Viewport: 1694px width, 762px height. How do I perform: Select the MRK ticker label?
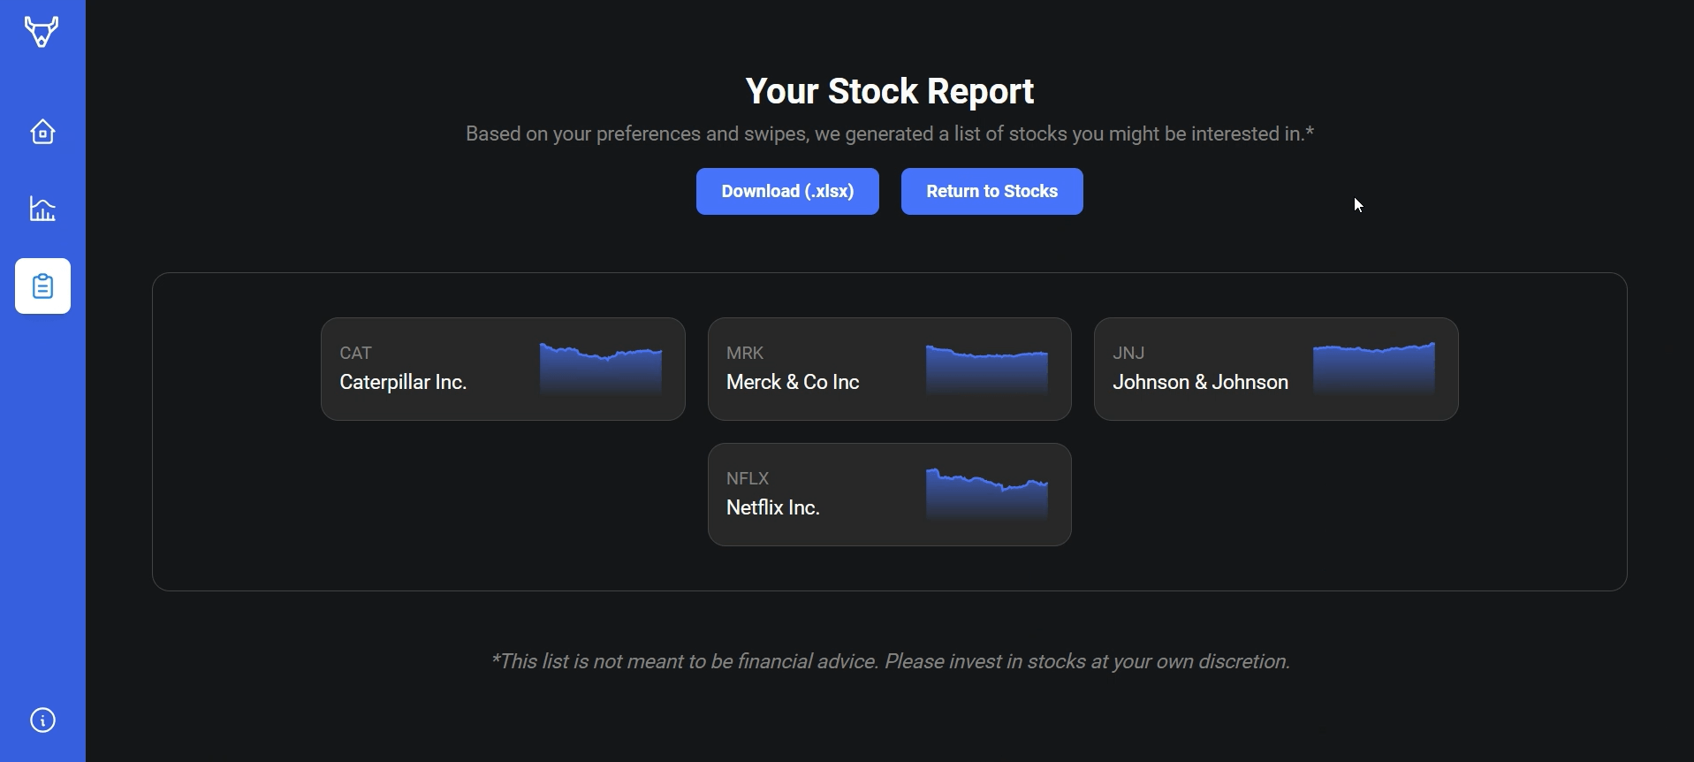click(x=744, y=353)
